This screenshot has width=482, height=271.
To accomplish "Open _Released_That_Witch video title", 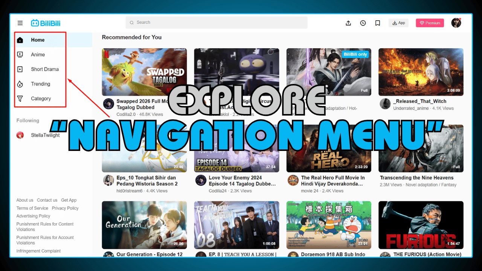I will click(x=420, y=101).
